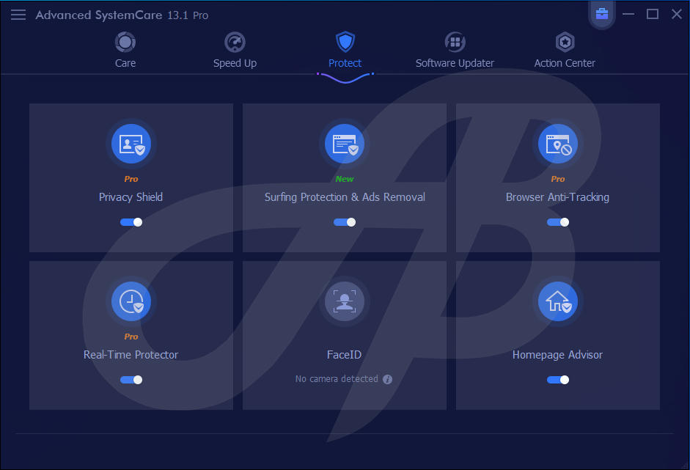This screenshot has height=470, width=690.
Task: Click the FaceID title text
Action: tap(344, 355)
